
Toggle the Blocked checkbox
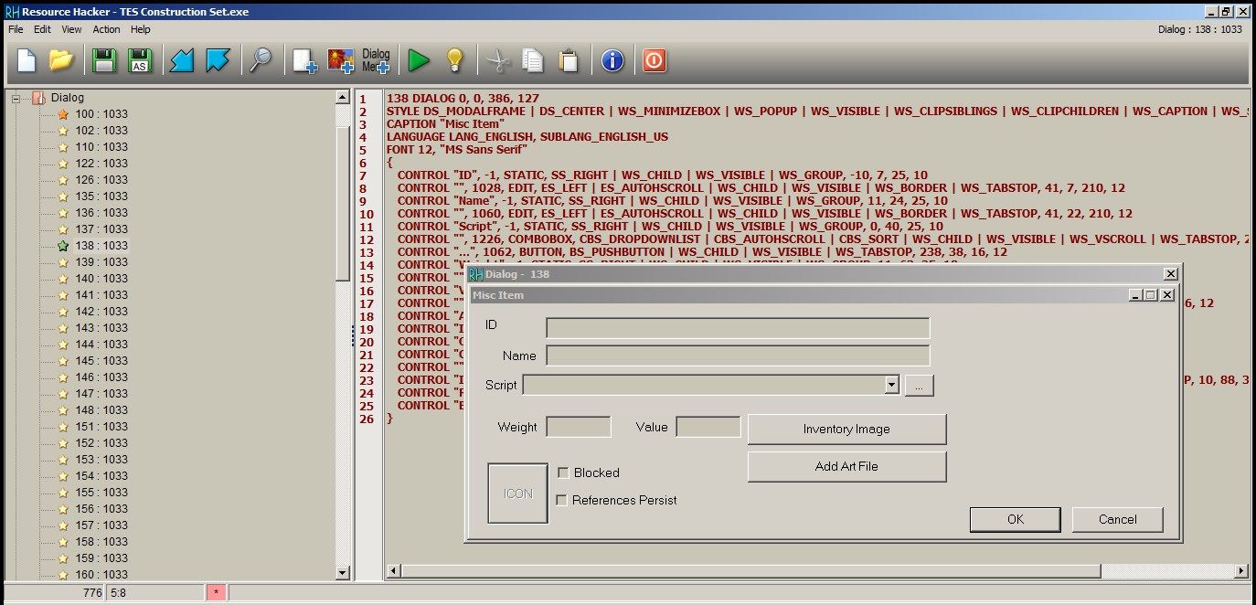coord(562,473)
